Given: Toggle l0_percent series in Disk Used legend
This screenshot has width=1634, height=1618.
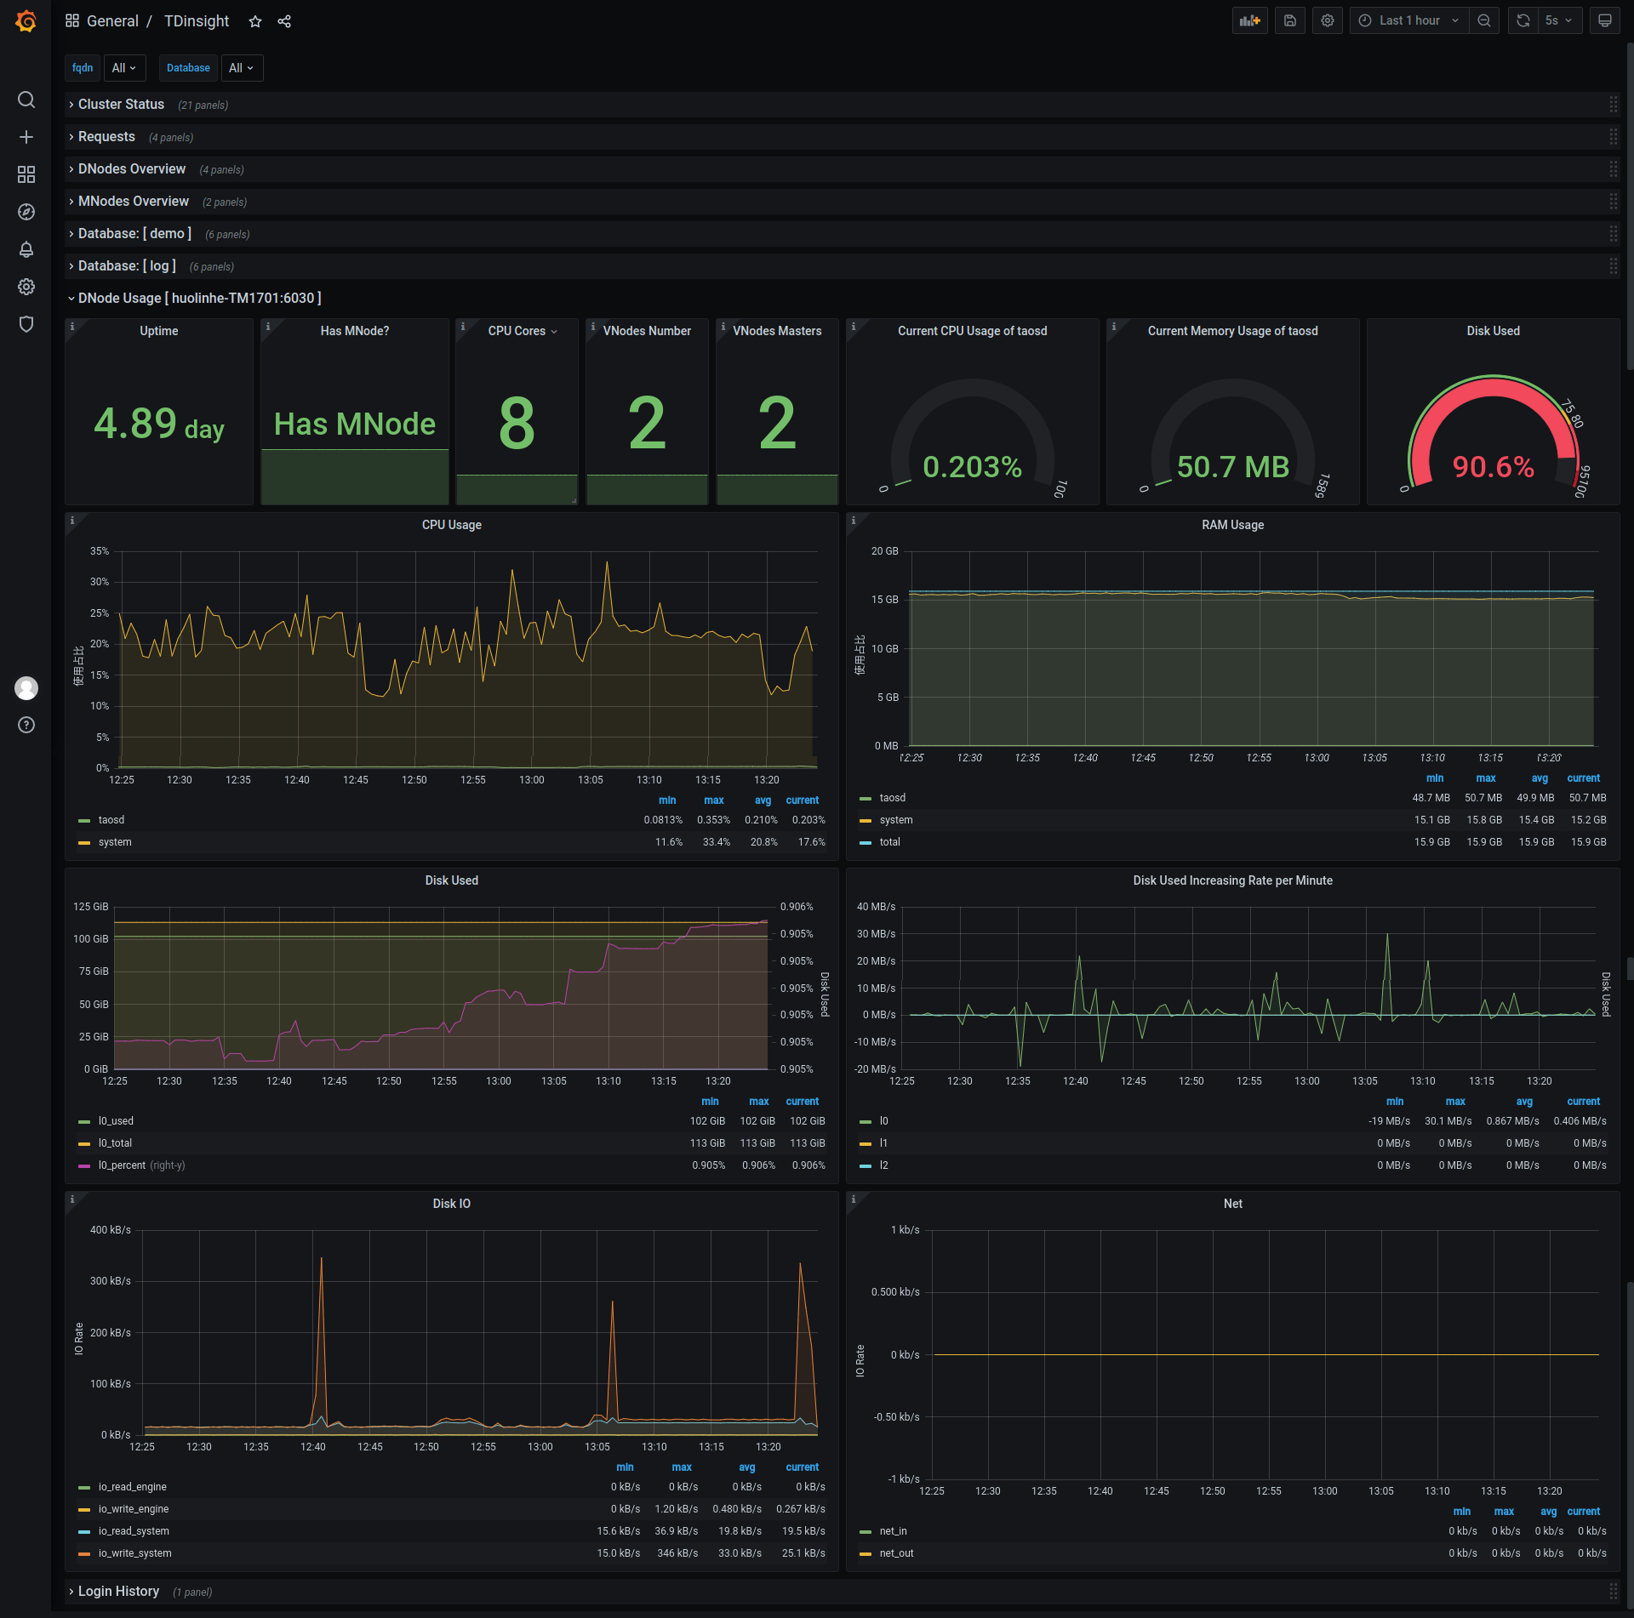Looking at the screenshot, I should pyautogui.click(x=122, y=1165).
